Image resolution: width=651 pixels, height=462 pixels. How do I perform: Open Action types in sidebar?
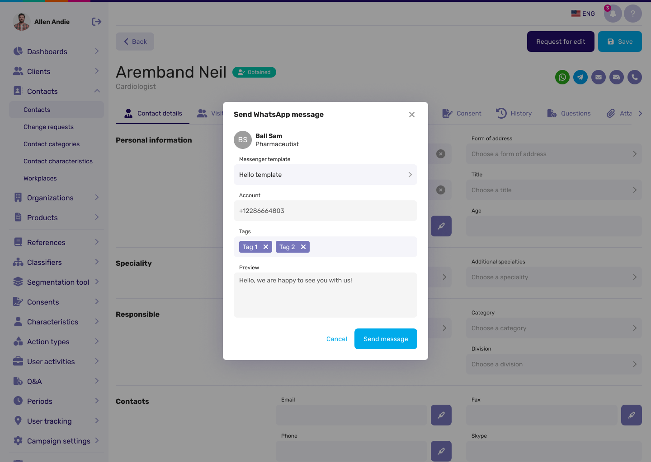tap(57, 342)
